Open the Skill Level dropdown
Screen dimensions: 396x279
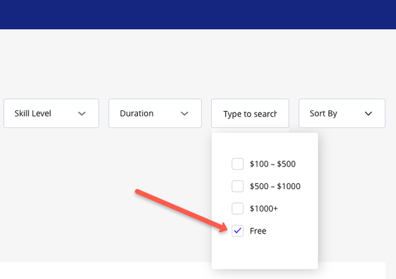(51, 114)
